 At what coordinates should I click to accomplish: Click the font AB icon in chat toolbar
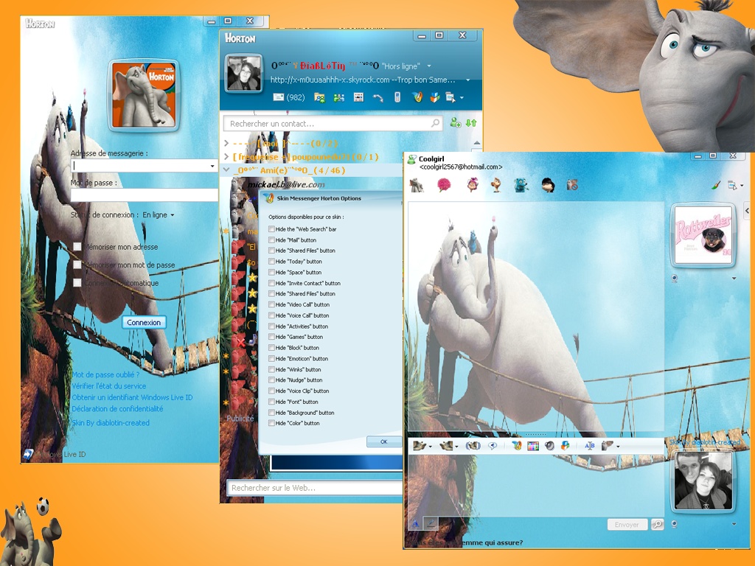click(589, 446)
